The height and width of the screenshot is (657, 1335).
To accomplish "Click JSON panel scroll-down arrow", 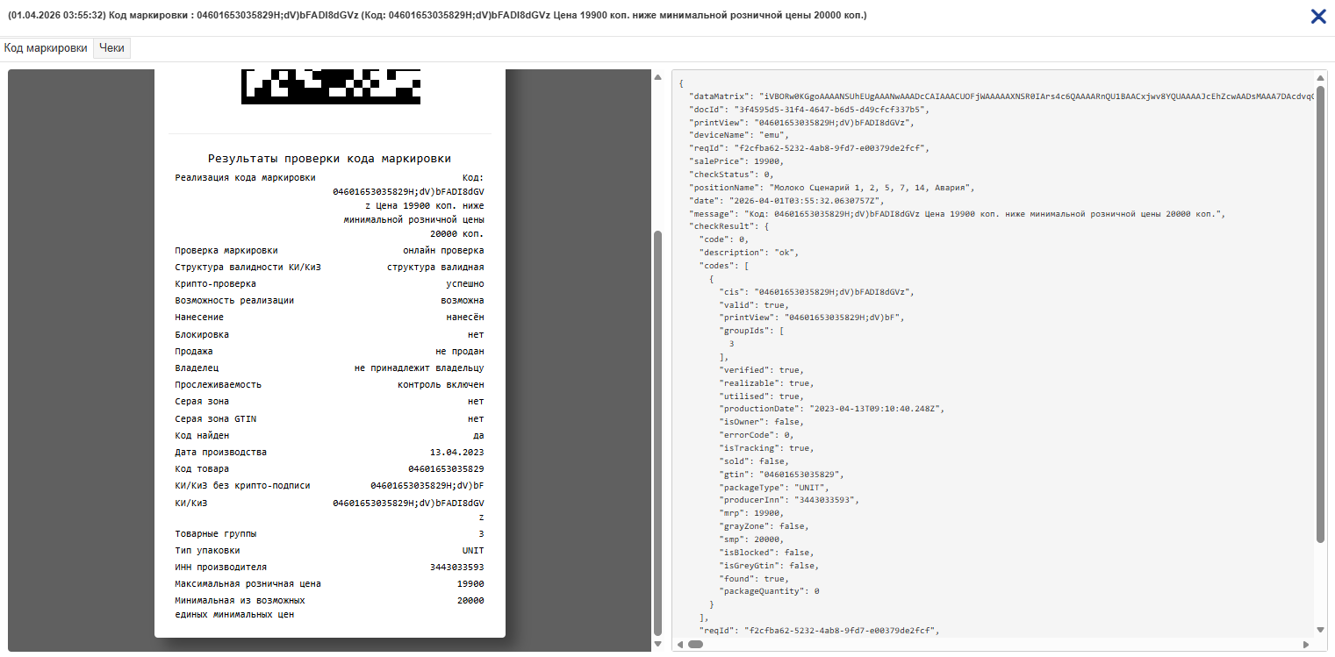I will 1320,629.
